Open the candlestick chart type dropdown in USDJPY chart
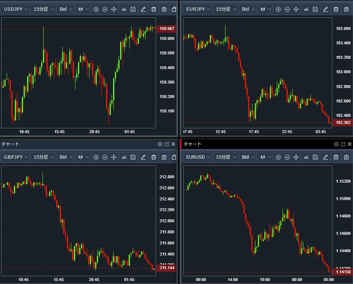 pos(83,9)
